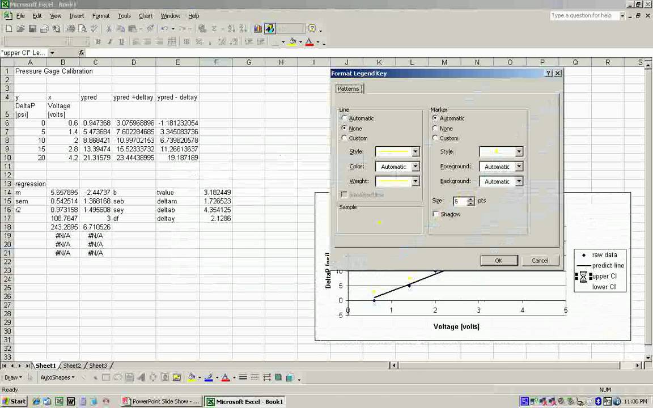Select the Marker Custom radio button

[x=435, y=138]
